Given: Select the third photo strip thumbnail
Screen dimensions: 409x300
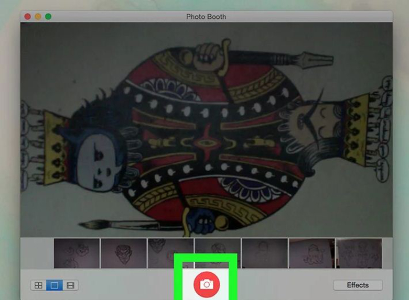Looking at the screenshot, I should click(x=170, y=253).
